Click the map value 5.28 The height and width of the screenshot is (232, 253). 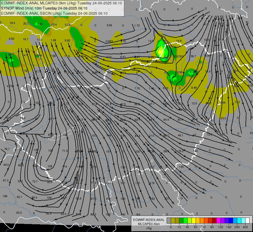click(67, 25)
